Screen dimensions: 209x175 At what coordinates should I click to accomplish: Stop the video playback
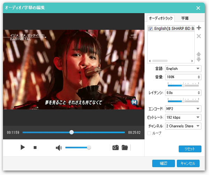pyautogui.click(x=35, y=148)
